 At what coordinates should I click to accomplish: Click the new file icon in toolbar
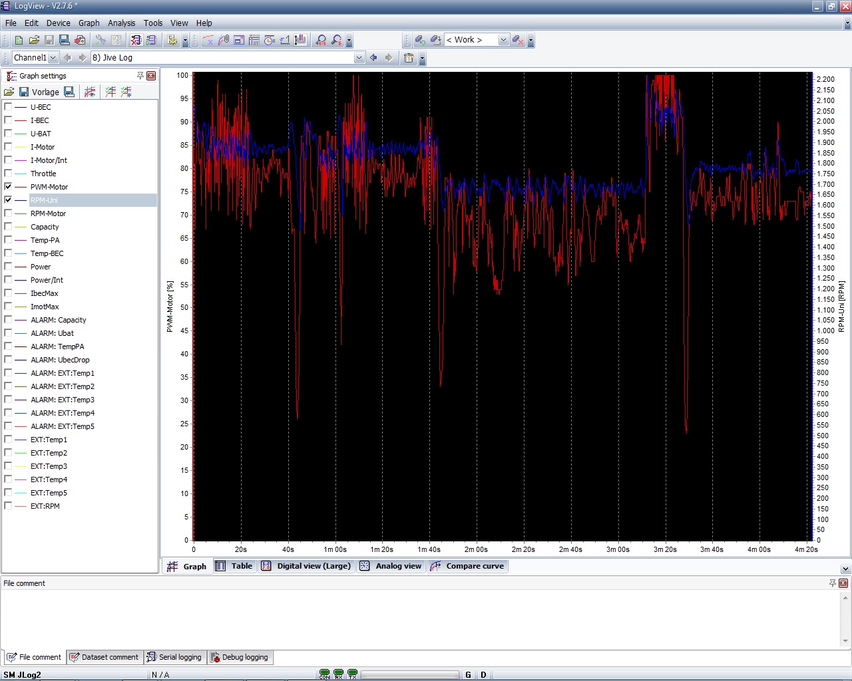coord(19,41)
